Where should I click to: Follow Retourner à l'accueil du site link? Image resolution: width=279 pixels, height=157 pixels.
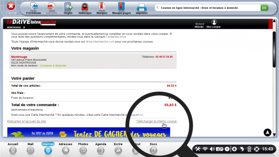coord(27,121)
